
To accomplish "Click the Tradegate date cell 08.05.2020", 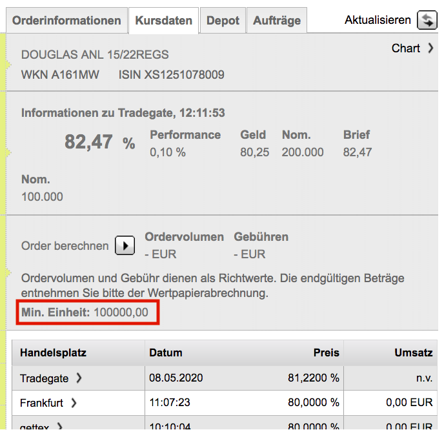I will [x=176, y=378].
